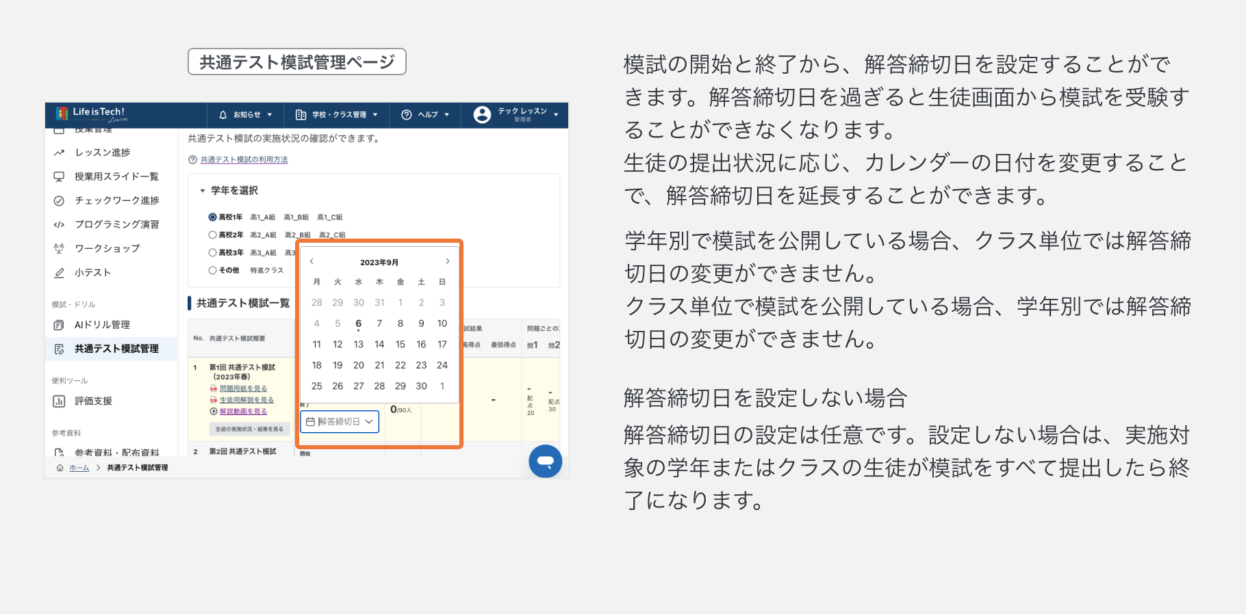Viewport: 1246px width, 614px height.
Task: Pick September 6 in the calendar
Action: tap(358, 323)
